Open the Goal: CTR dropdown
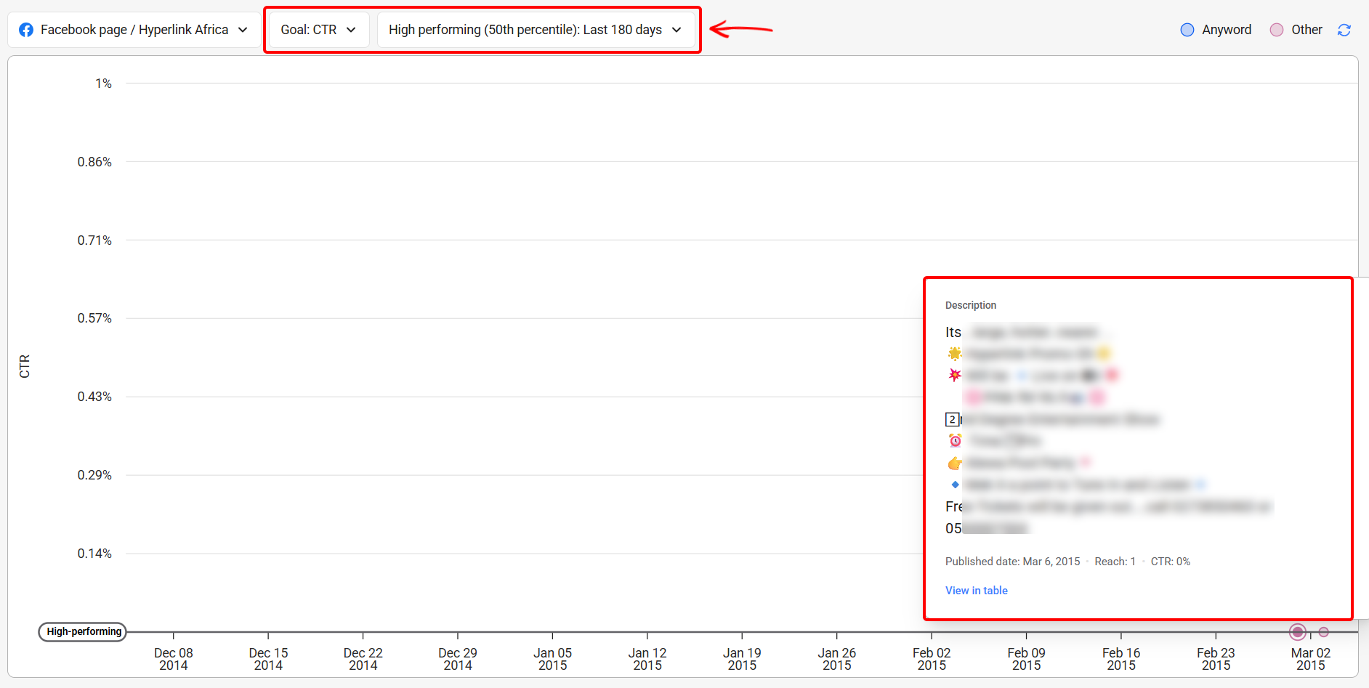The height and width of the screenshot is (688, 1369). 318,30
